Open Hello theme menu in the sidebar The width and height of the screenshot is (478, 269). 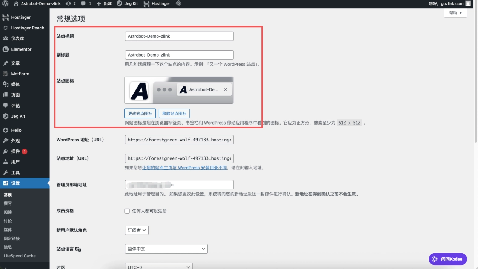click(x=25, y=130)
